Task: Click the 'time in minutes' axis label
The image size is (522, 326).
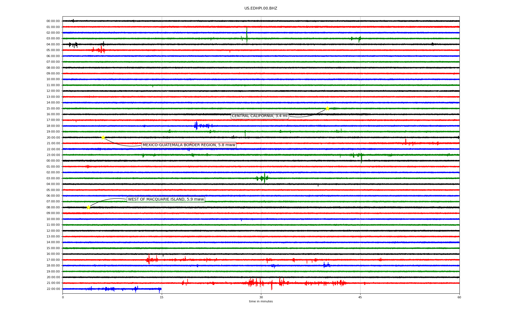Action: [260, 301]
